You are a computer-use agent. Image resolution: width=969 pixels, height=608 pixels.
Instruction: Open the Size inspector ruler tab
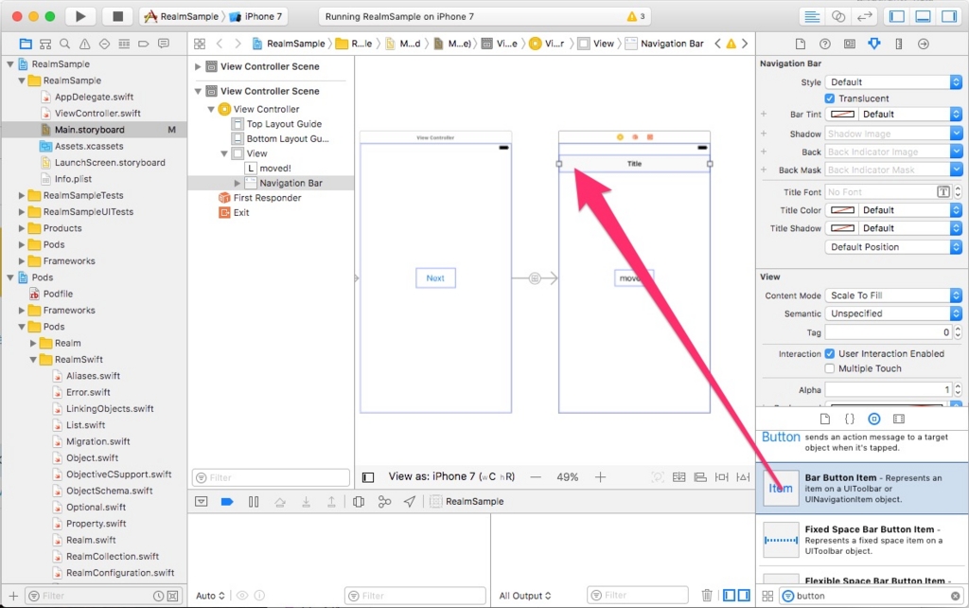[899, 44]
